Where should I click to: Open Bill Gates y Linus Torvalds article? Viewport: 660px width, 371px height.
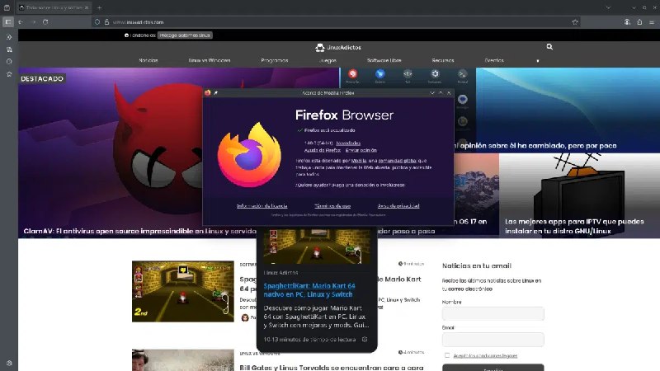tap(332, 367)
